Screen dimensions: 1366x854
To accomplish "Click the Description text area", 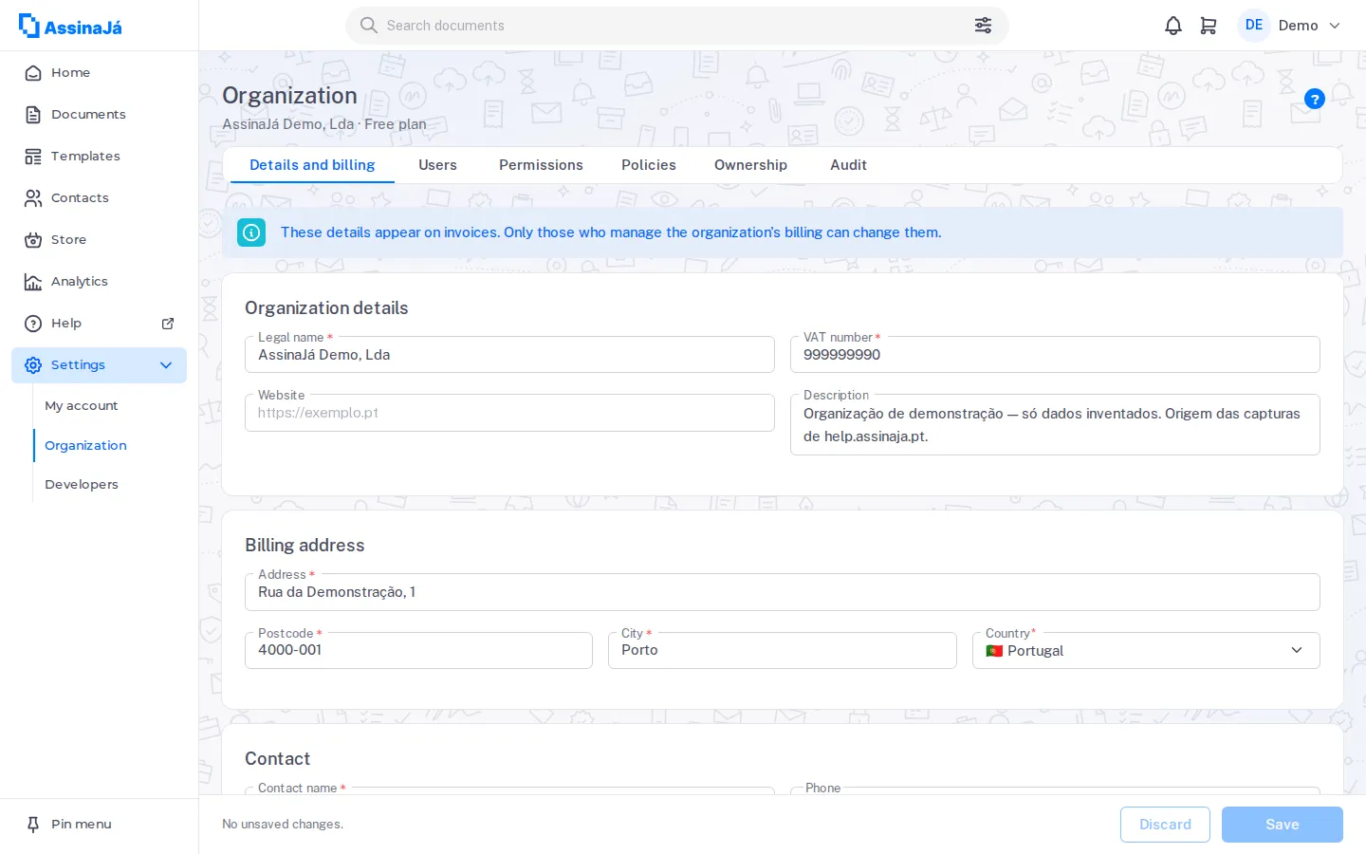I will [1055, 425].
